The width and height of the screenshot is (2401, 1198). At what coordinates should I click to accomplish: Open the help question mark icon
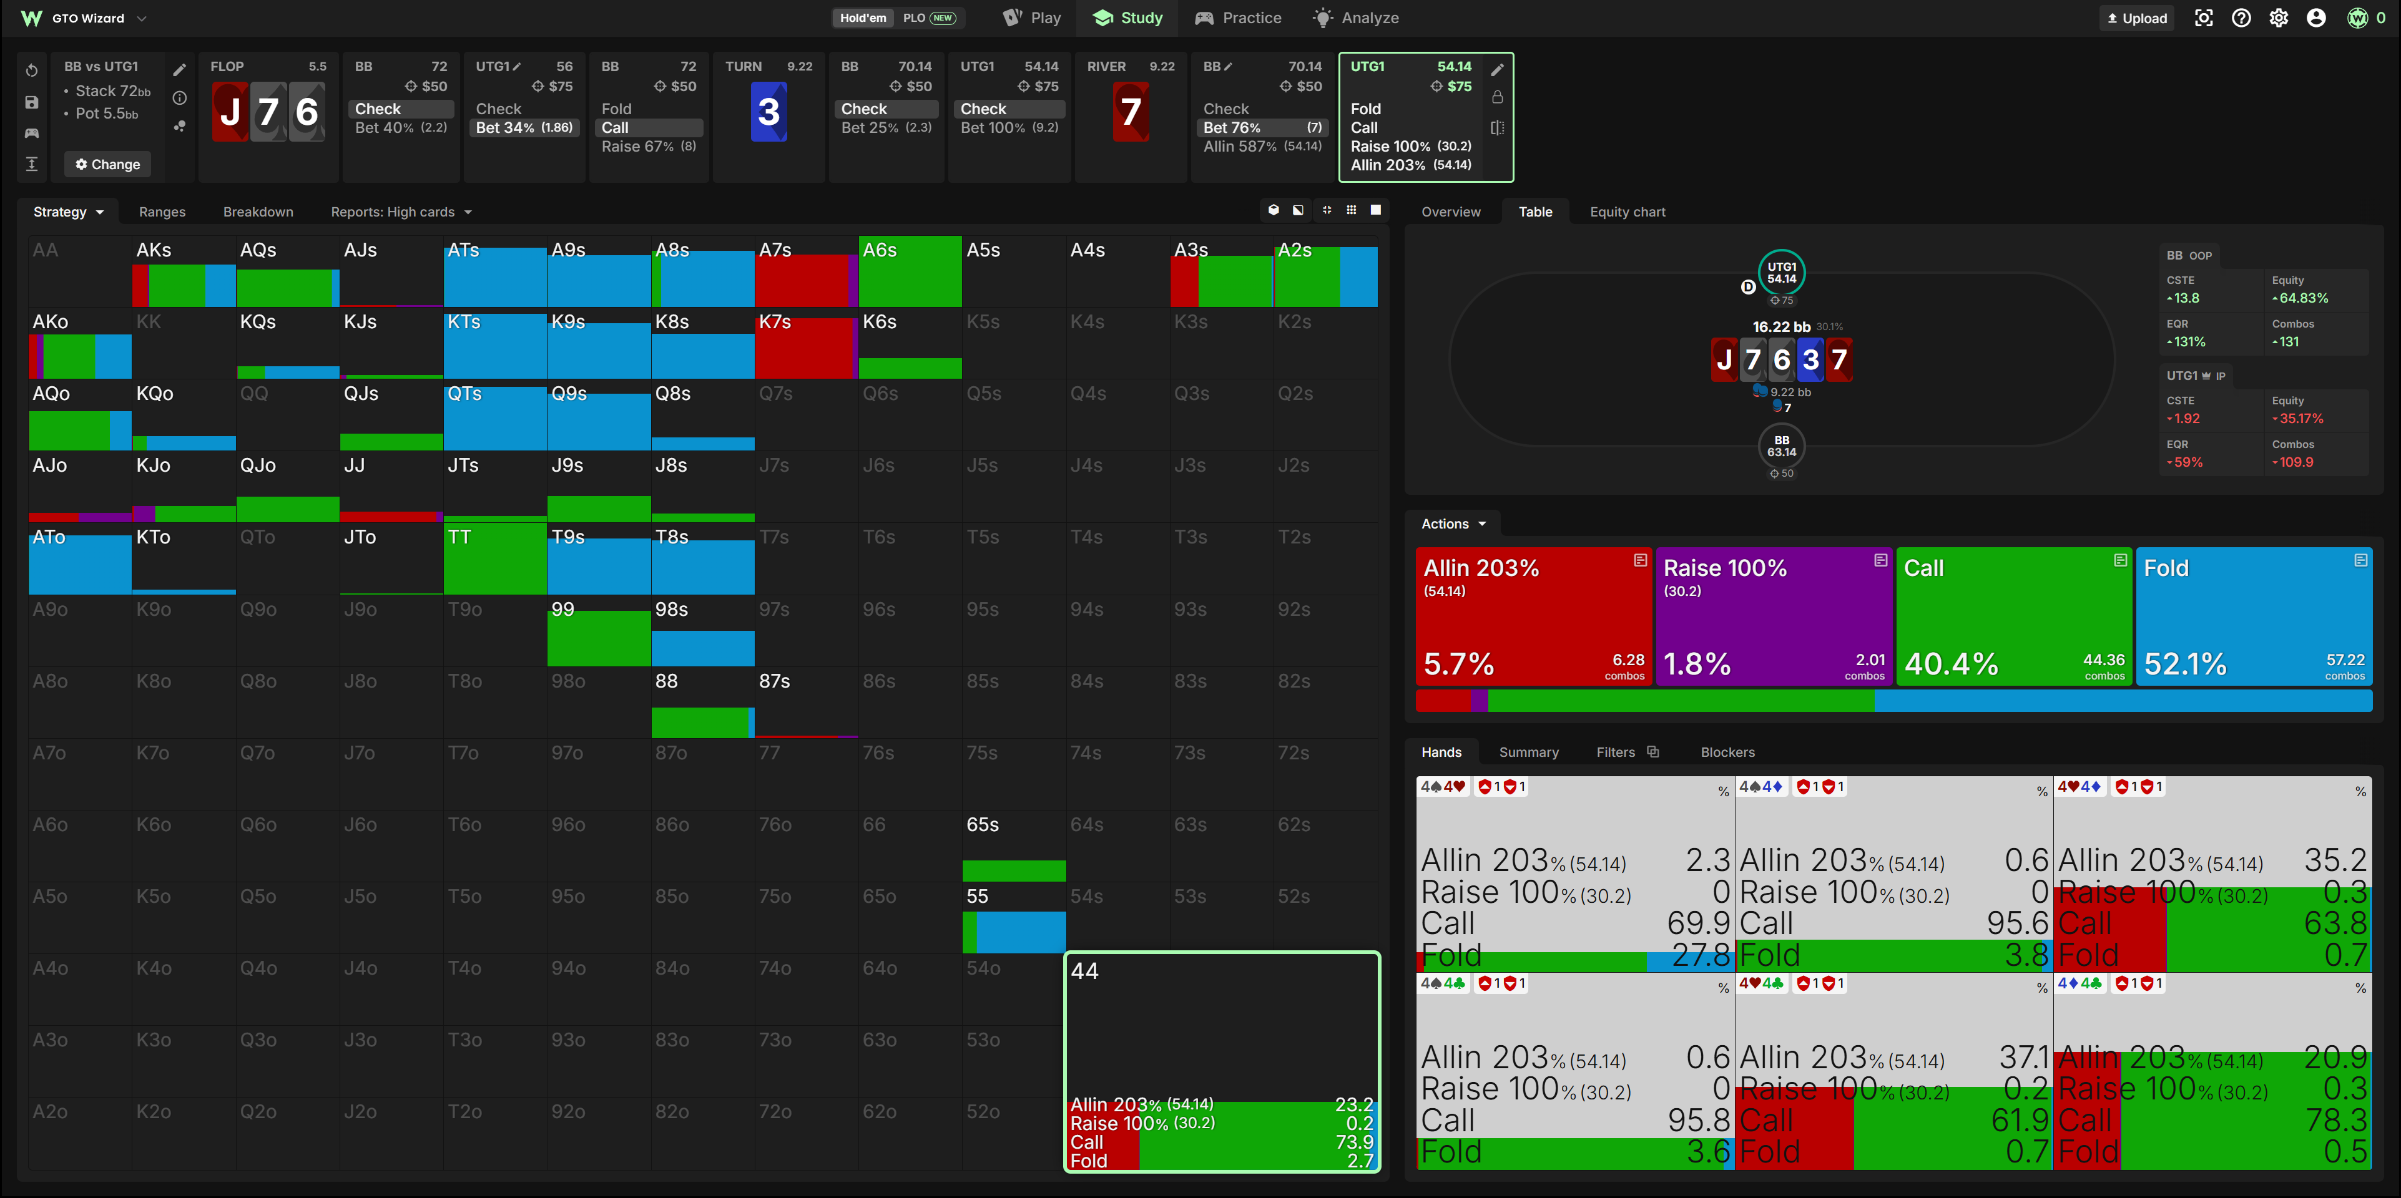[2241, 17]
